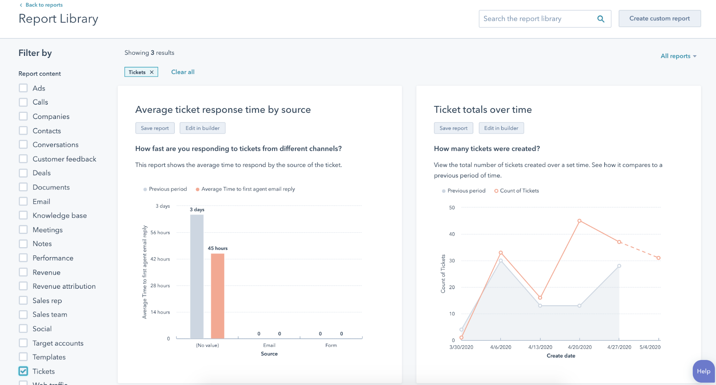Focus the Search the report library field
The height and width of the screenshot is (385, 716).
point(537,19)
